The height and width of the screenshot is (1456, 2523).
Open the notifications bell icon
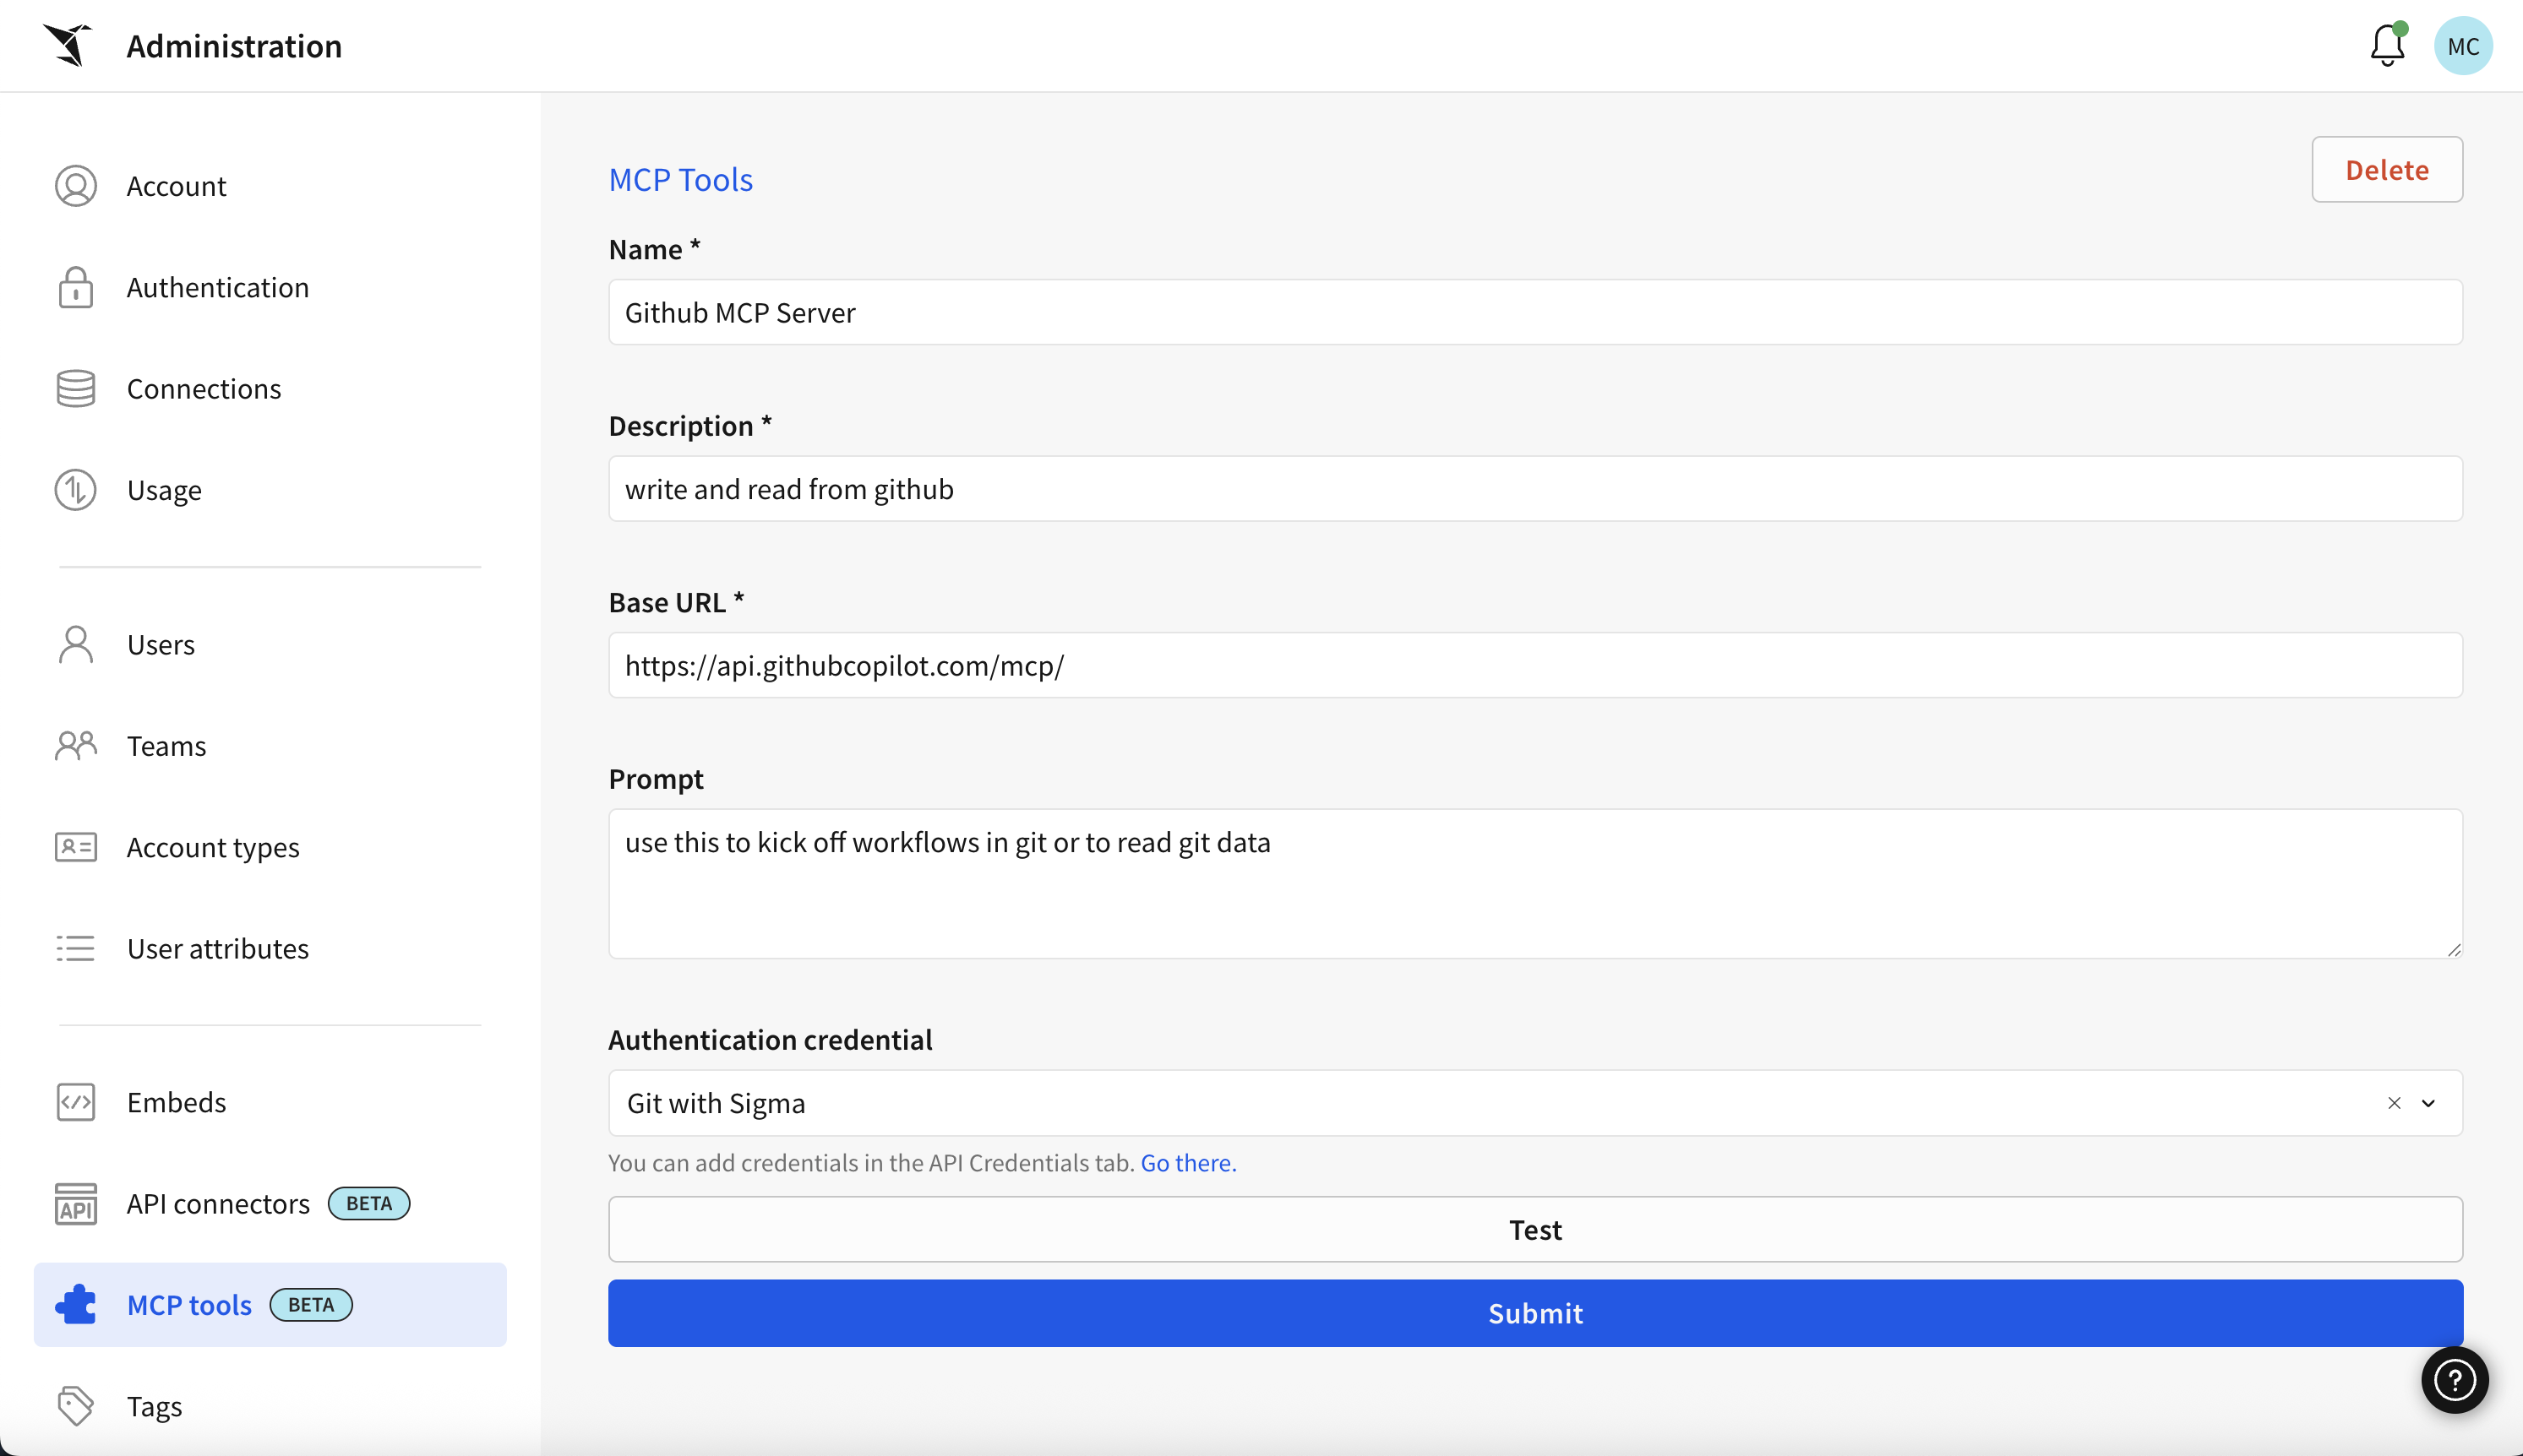click(x=2387, y=45)
